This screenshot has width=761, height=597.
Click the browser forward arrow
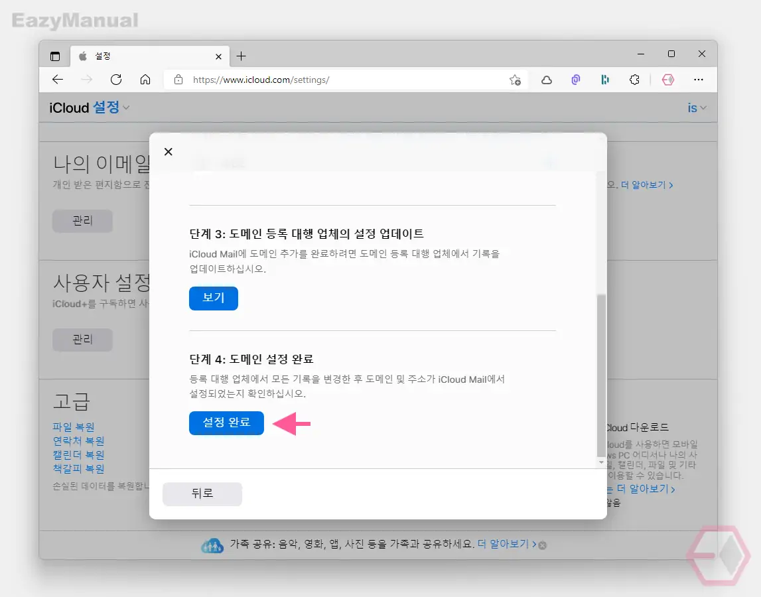87,80
